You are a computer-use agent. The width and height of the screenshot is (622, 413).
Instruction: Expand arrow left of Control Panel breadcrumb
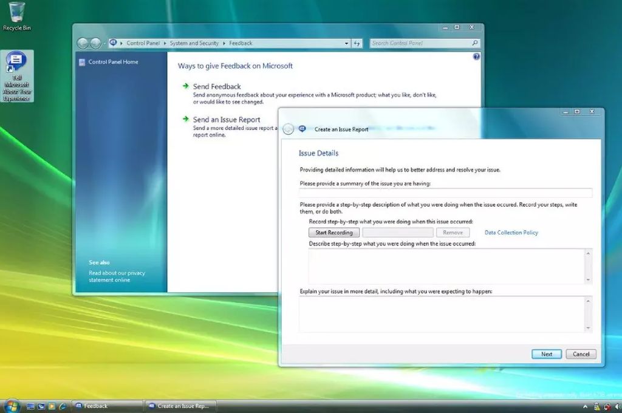coord(121,43)
